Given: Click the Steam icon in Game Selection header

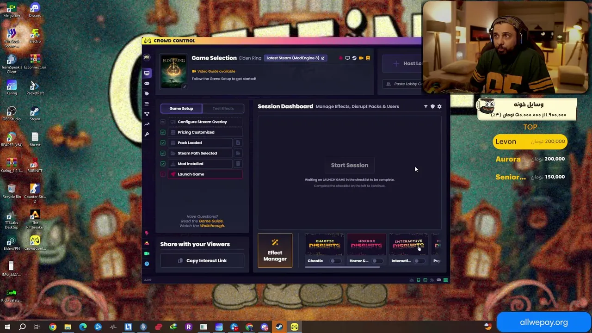Looking at the screenshot, I should click(354, 58).
